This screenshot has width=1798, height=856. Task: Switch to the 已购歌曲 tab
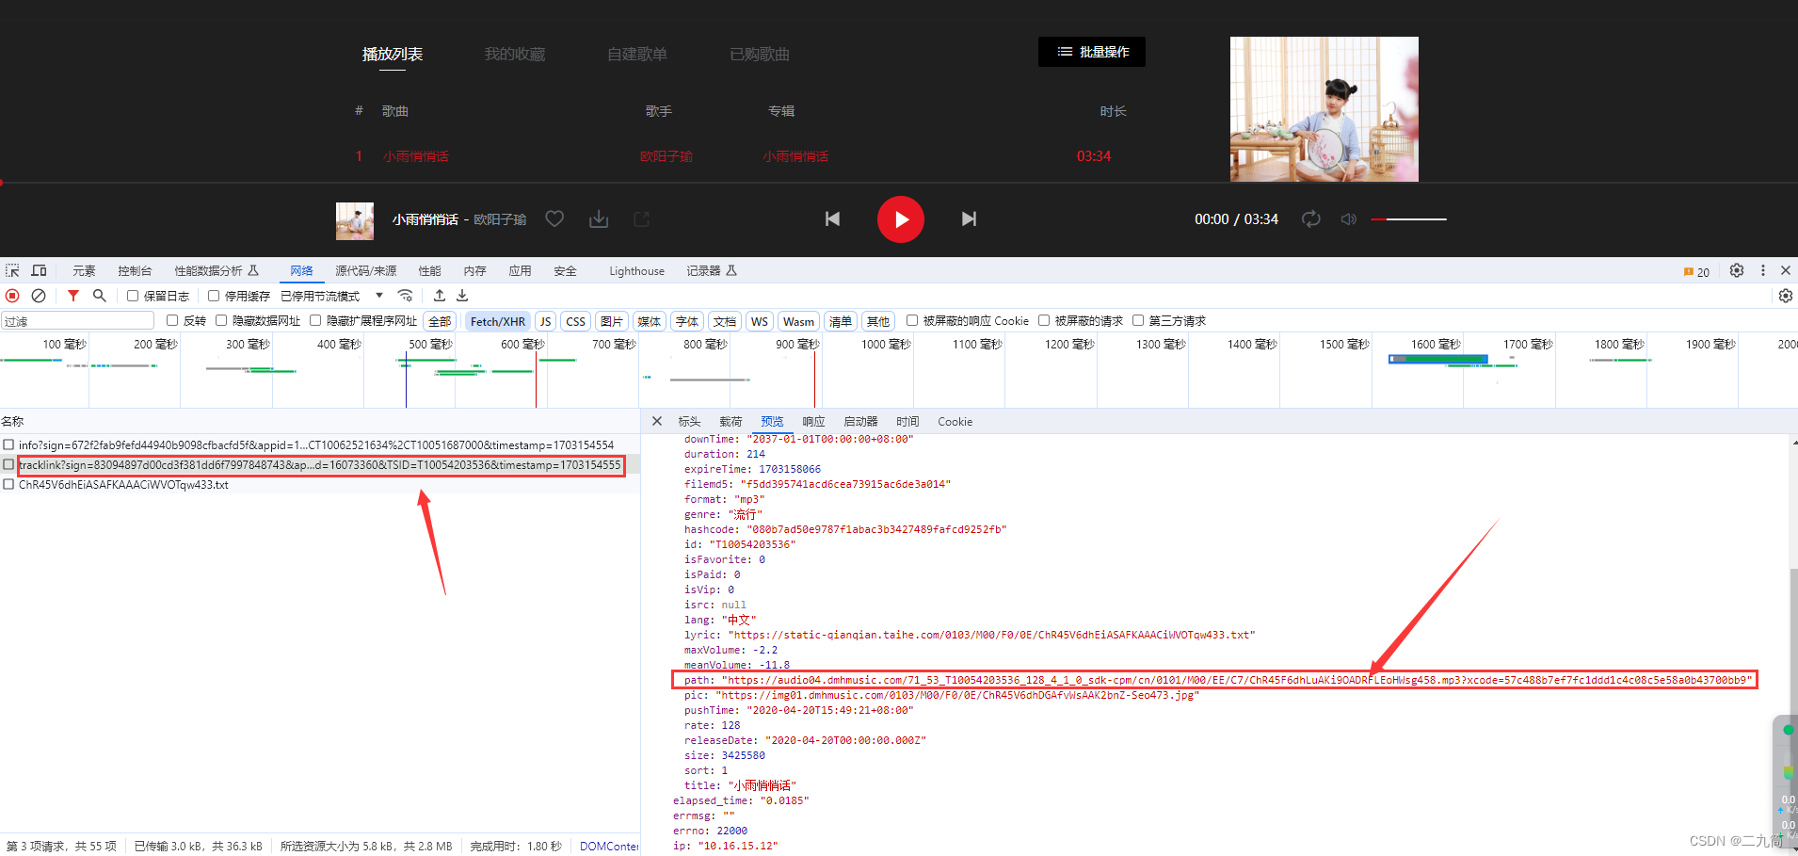(x=760, y=55)
